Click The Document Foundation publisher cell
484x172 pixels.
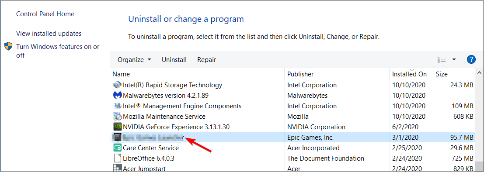326,158
